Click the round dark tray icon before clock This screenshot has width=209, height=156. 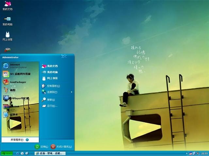198,153
